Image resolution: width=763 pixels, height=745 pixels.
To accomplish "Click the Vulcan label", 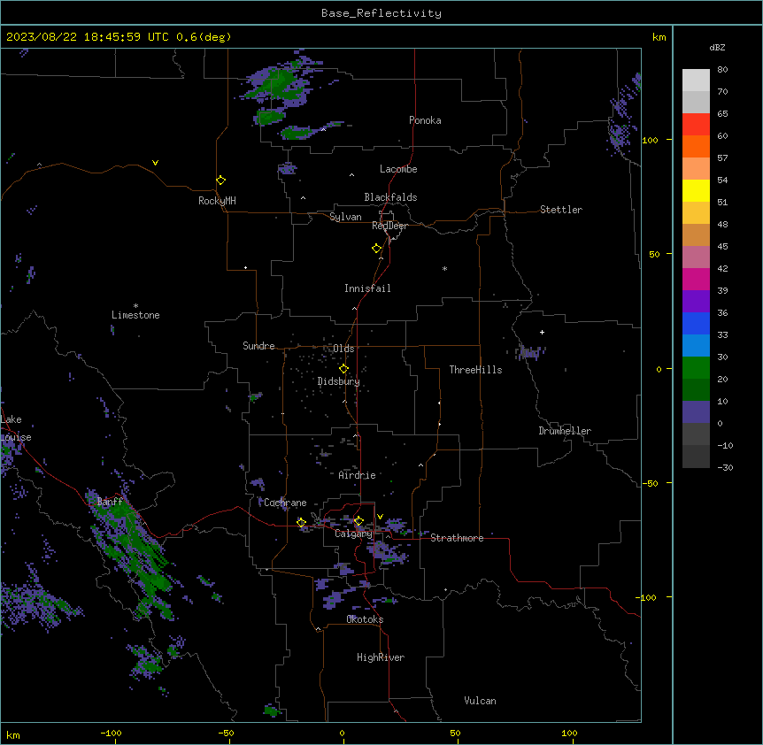I will tap(480, 701).
